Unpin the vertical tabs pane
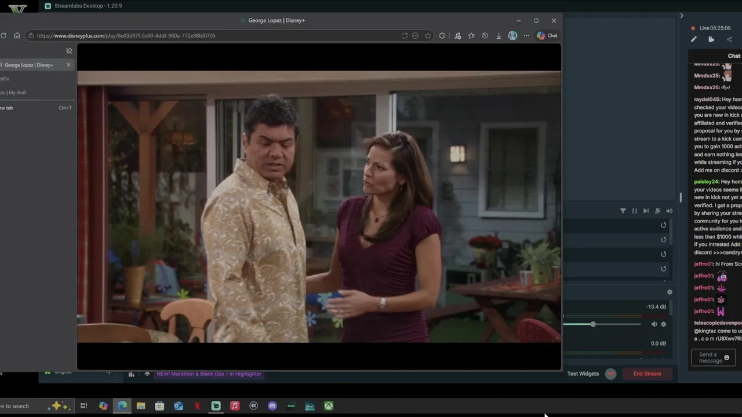Screen dimensions: 742x417 pyautogui.click(x=69, y=51)
